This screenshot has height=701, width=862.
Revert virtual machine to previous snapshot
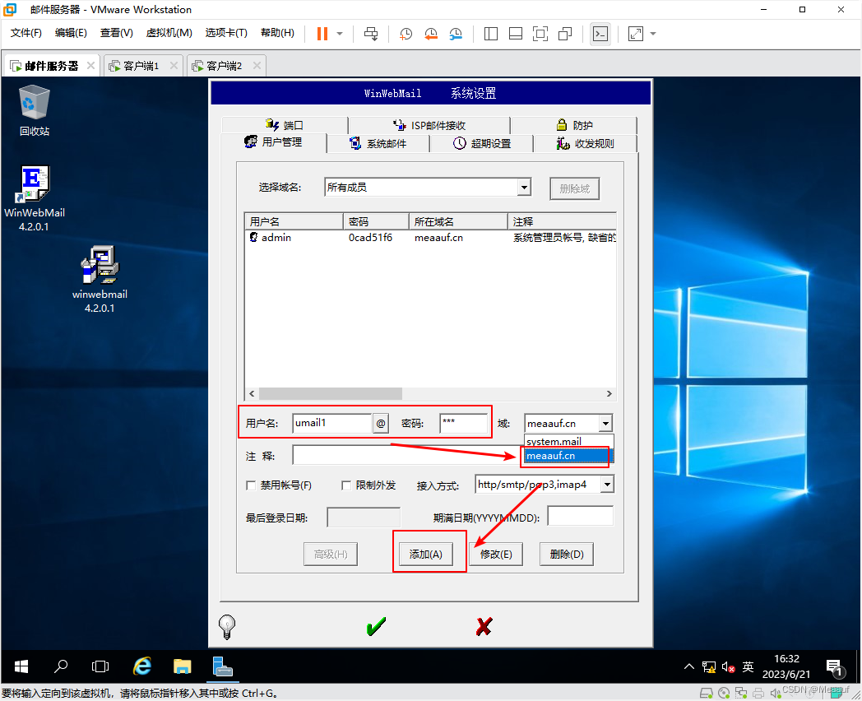pos(431,34)
